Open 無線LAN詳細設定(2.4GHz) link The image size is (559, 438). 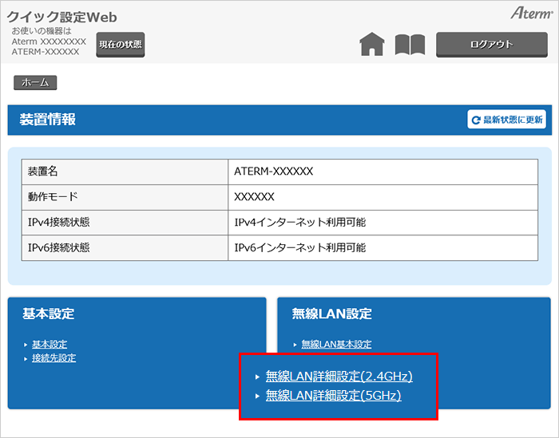coord(339,377)
